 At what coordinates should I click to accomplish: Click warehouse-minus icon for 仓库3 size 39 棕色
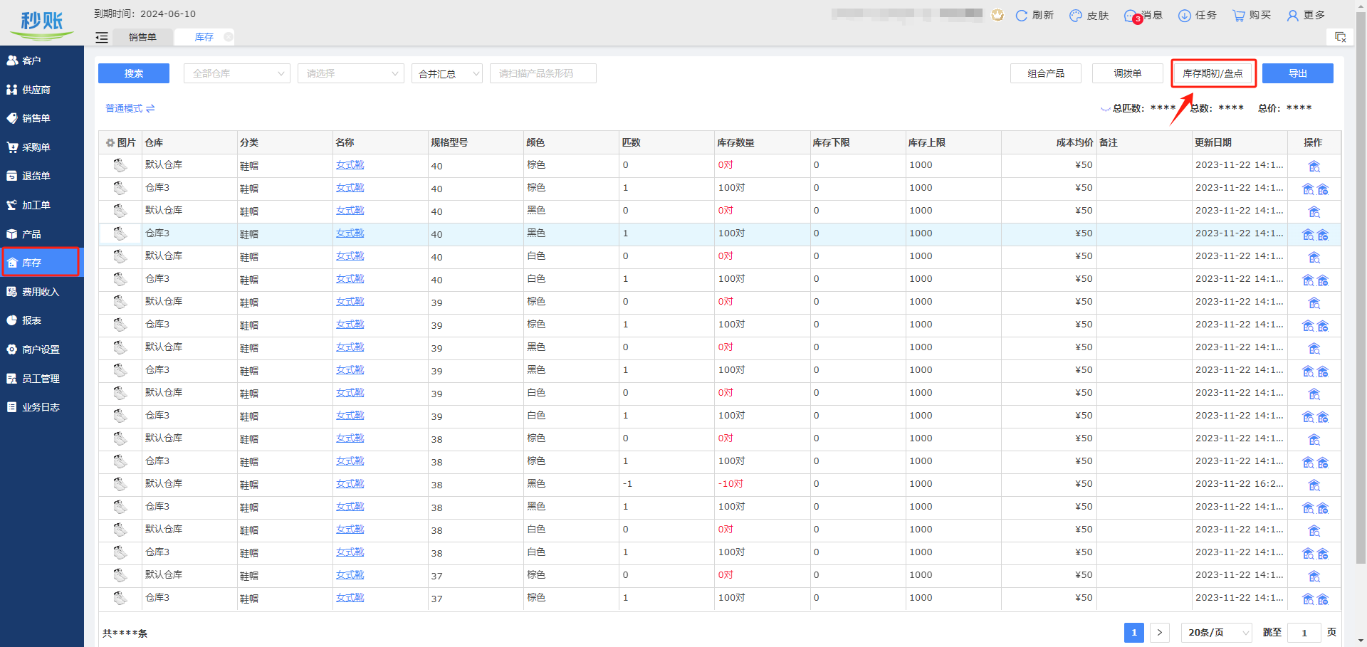point(1323,326)
